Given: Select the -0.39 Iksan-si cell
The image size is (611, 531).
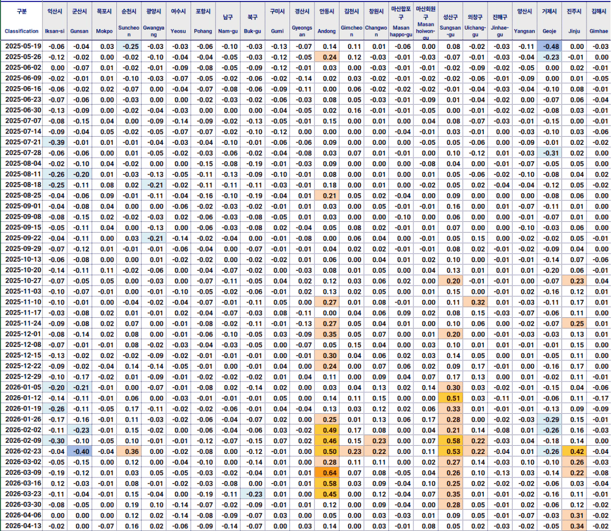Looking at the screenshot, I should [56, 142].
